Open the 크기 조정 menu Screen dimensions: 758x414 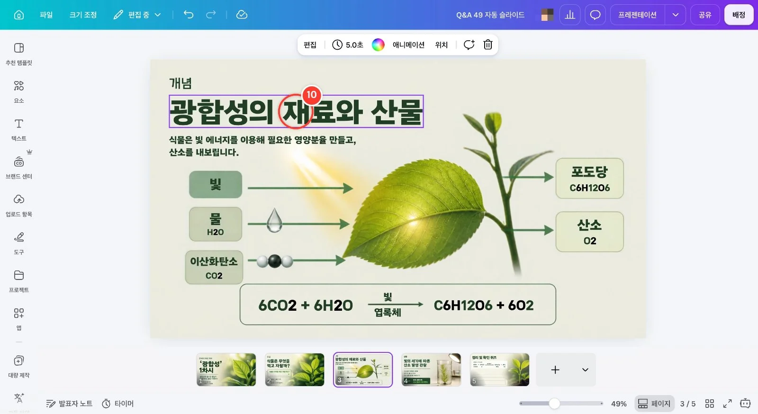(x=83, y=15)
